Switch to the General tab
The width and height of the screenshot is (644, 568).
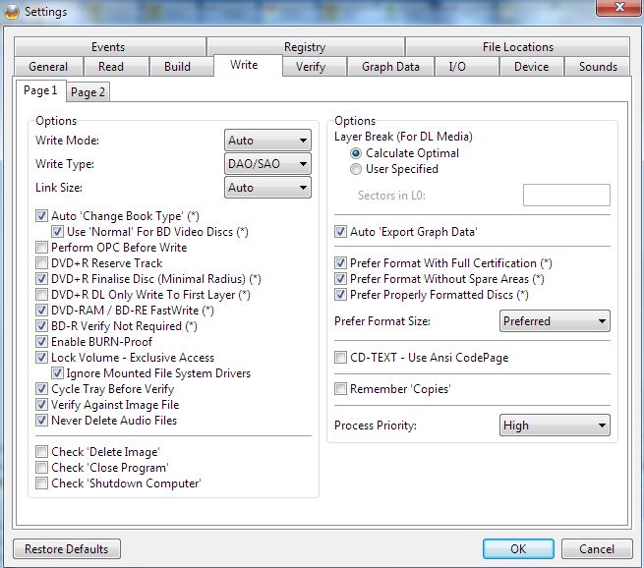click(x=48, y=67)
